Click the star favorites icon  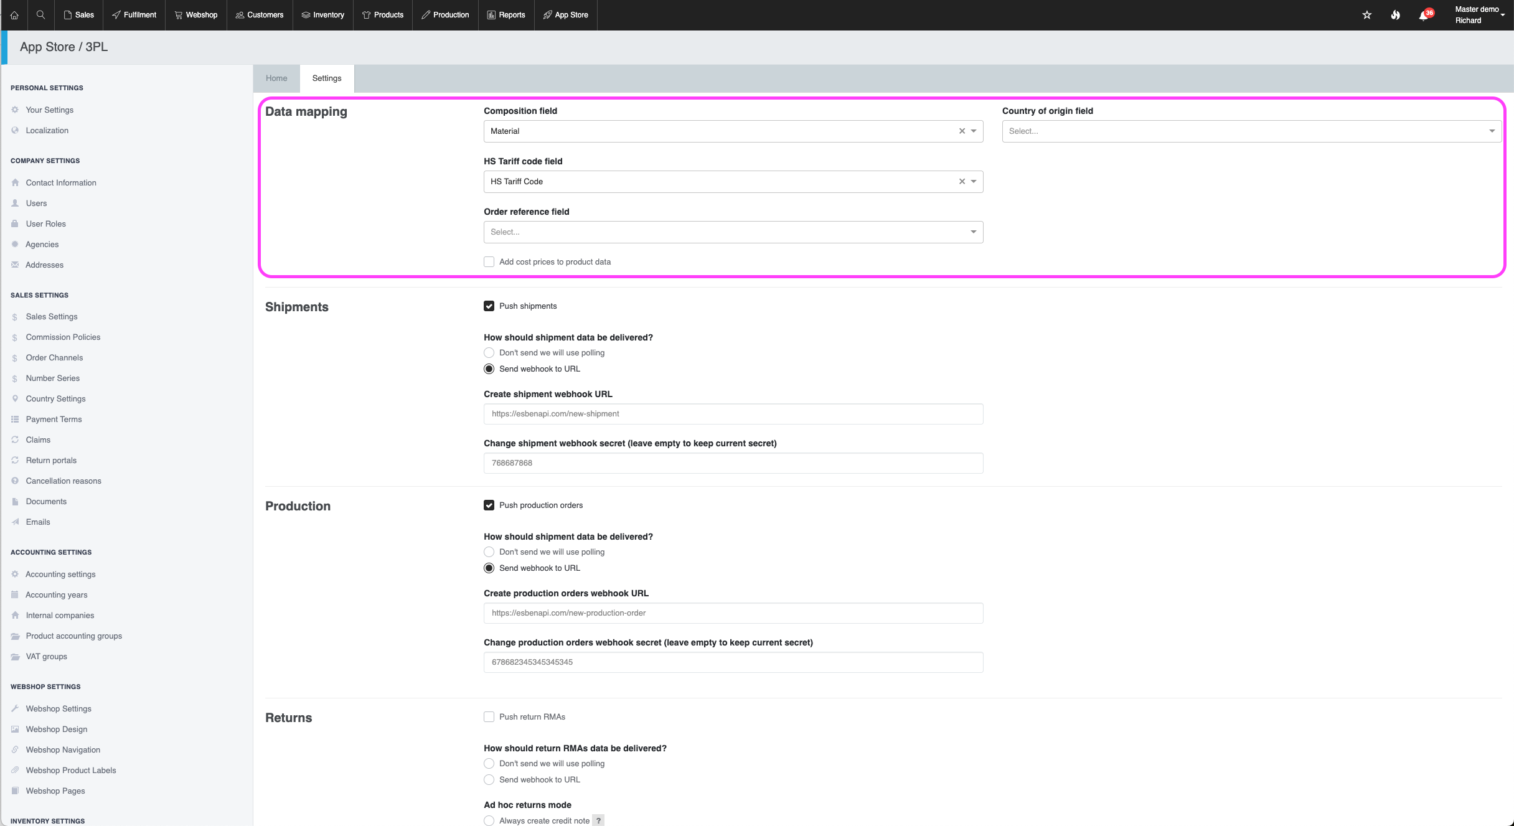1367,15
